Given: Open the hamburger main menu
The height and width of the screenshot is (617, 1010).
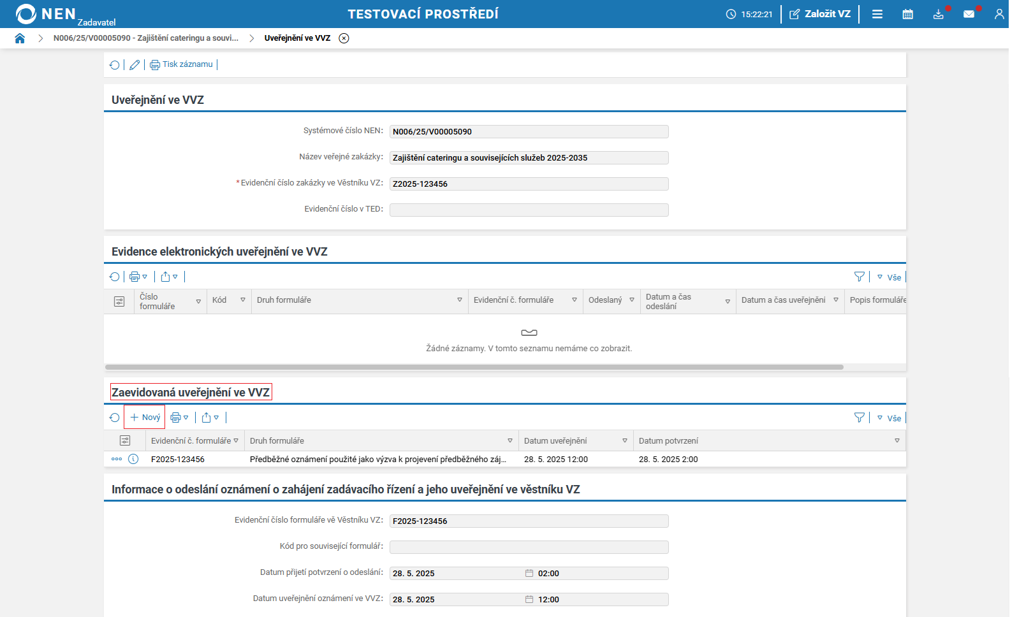Looking at the screenshot, I should click(877, 14).
